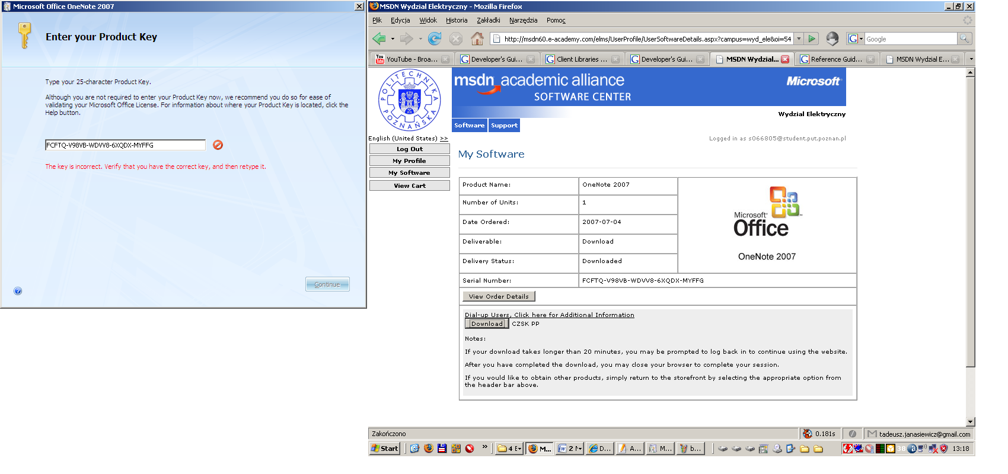Open the Historia menu
This screenshot has height=474, width=1008.
point(457,20)
